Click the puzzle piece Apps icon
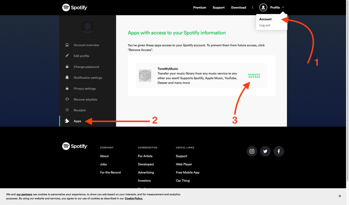 67,121
